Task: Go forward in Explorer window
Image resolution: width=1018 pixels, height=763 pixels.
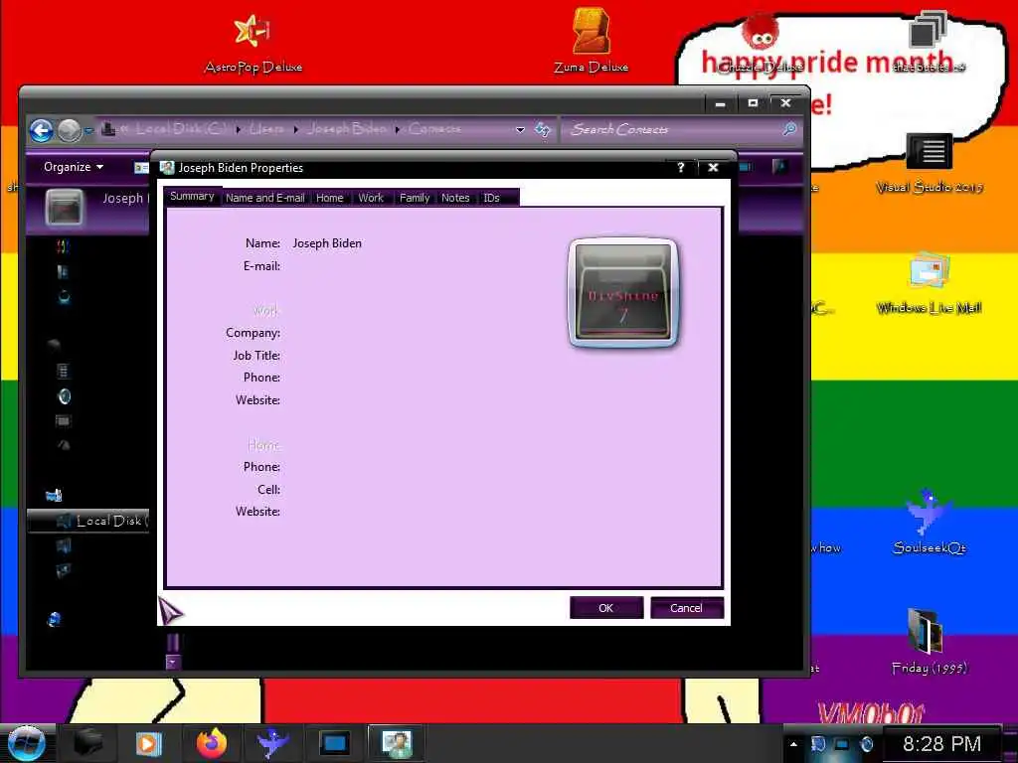Action: point(69,130)
